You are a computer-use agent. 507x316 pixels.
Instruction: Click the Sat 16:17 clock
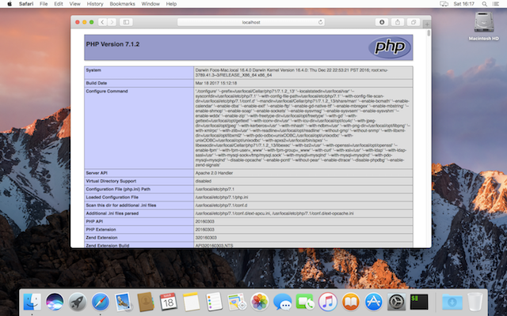tap(463, 4)
